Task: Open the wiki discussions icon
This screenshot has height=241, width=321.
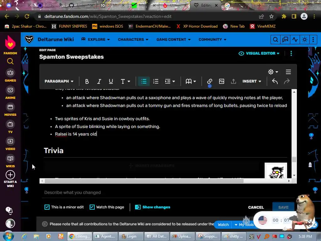Action: [285, 40]
